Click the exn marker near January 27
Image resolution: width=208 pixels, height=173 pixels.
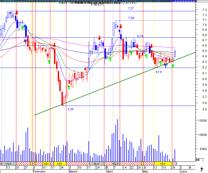tap(26, 40)
